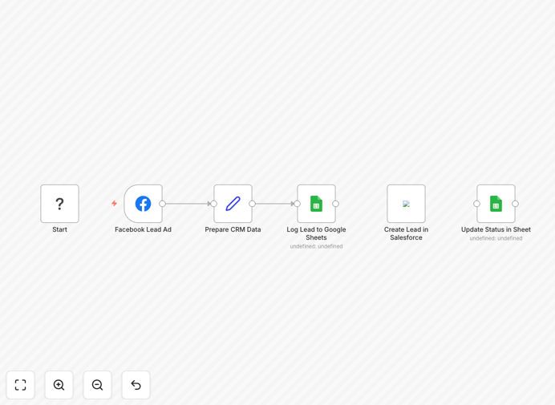Click the red trigger lightning bolt icon

click(x=114, y=203)
